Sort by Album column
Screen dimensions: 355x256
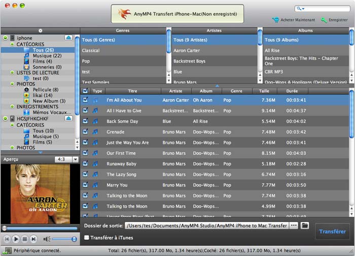(206, 91)
